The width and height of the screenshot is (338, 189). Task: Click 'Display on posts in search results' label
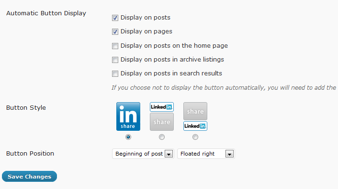pos(171,73)
